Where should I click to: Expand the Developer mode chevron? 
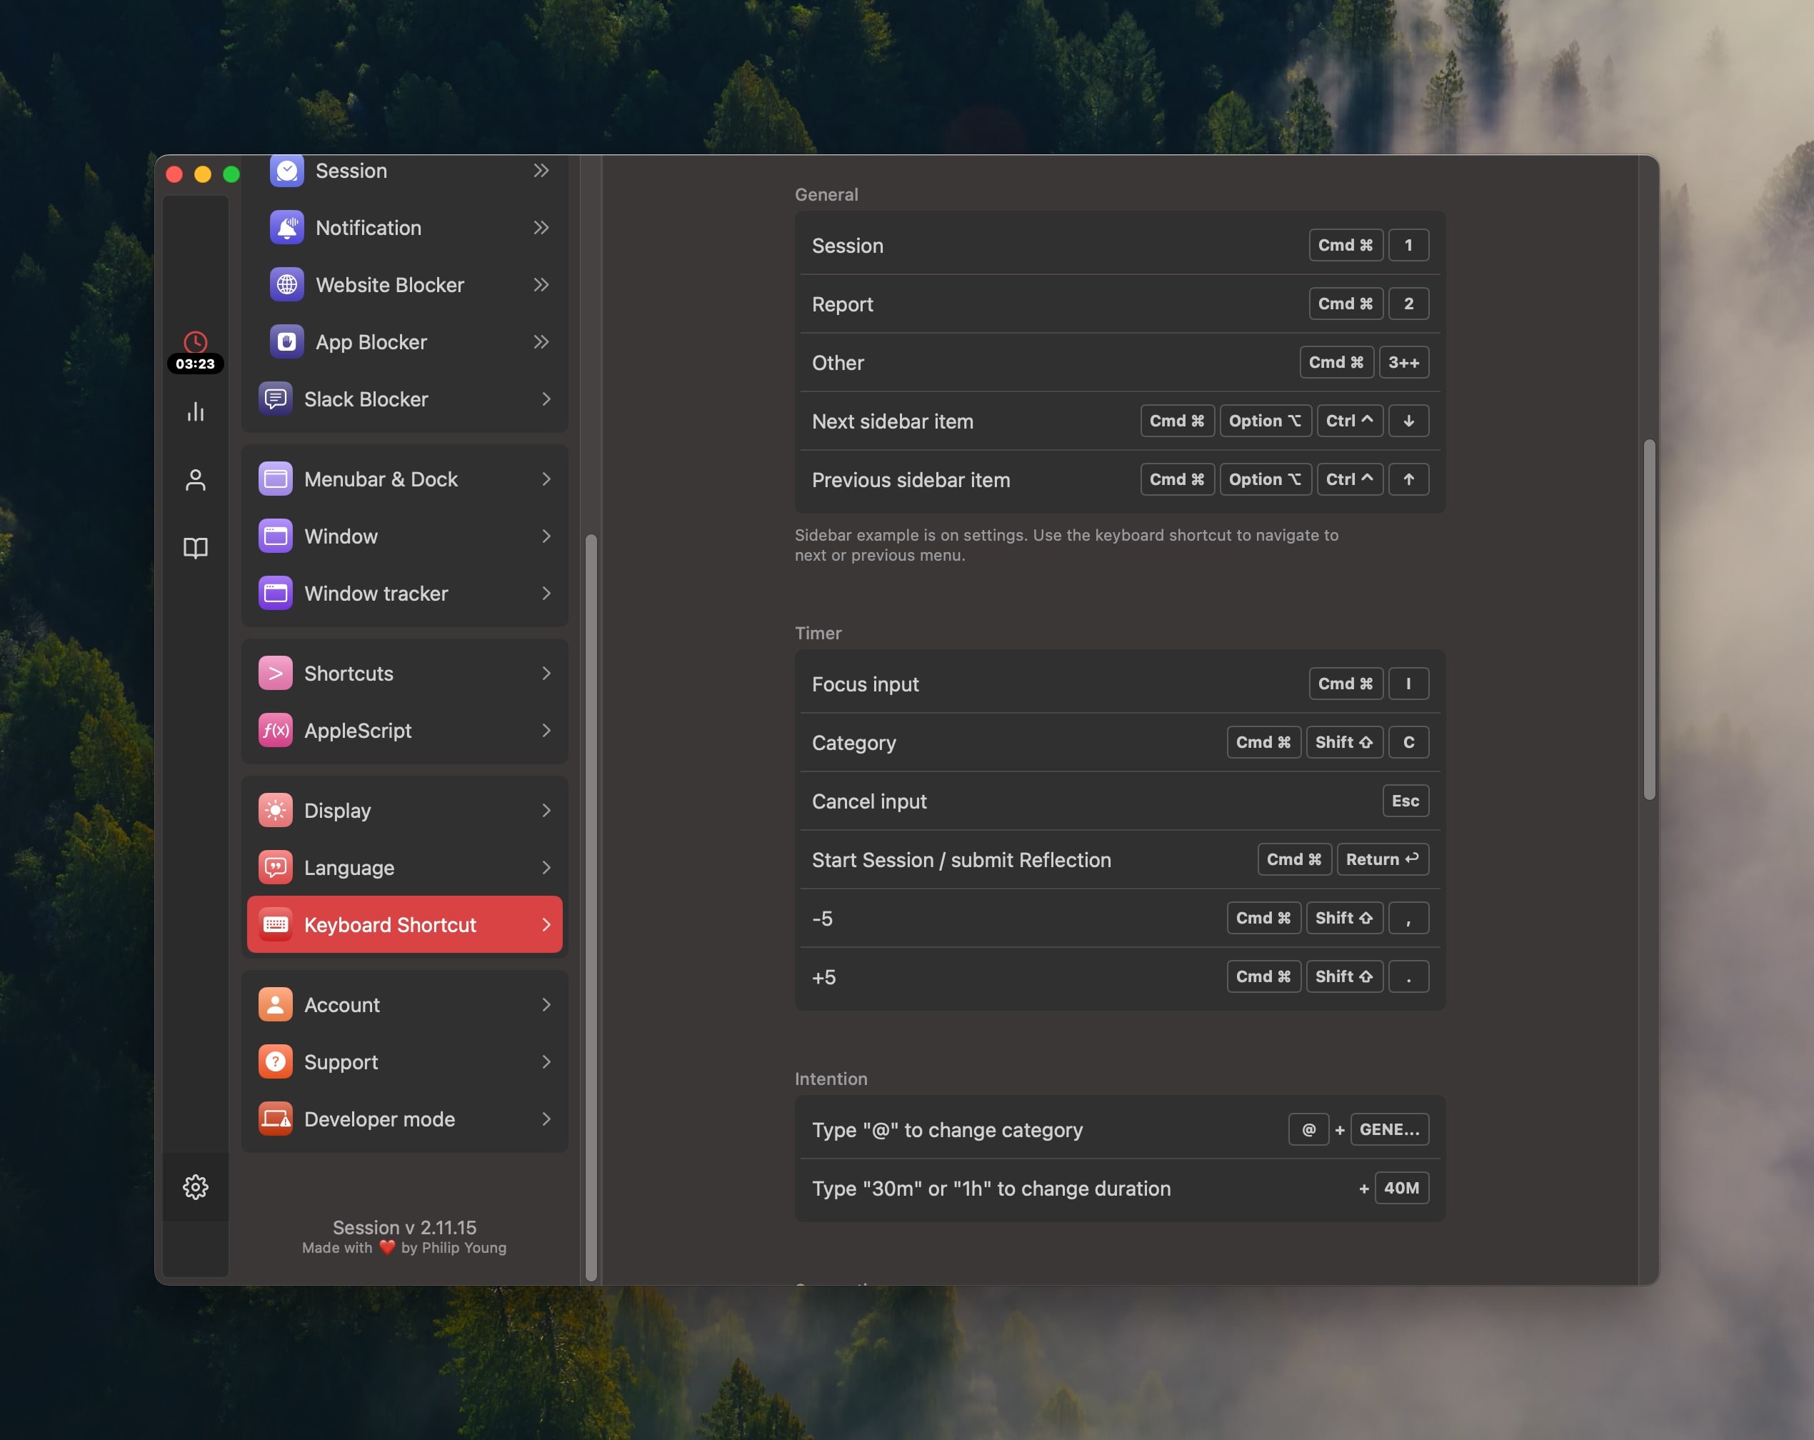point(547,1119)
